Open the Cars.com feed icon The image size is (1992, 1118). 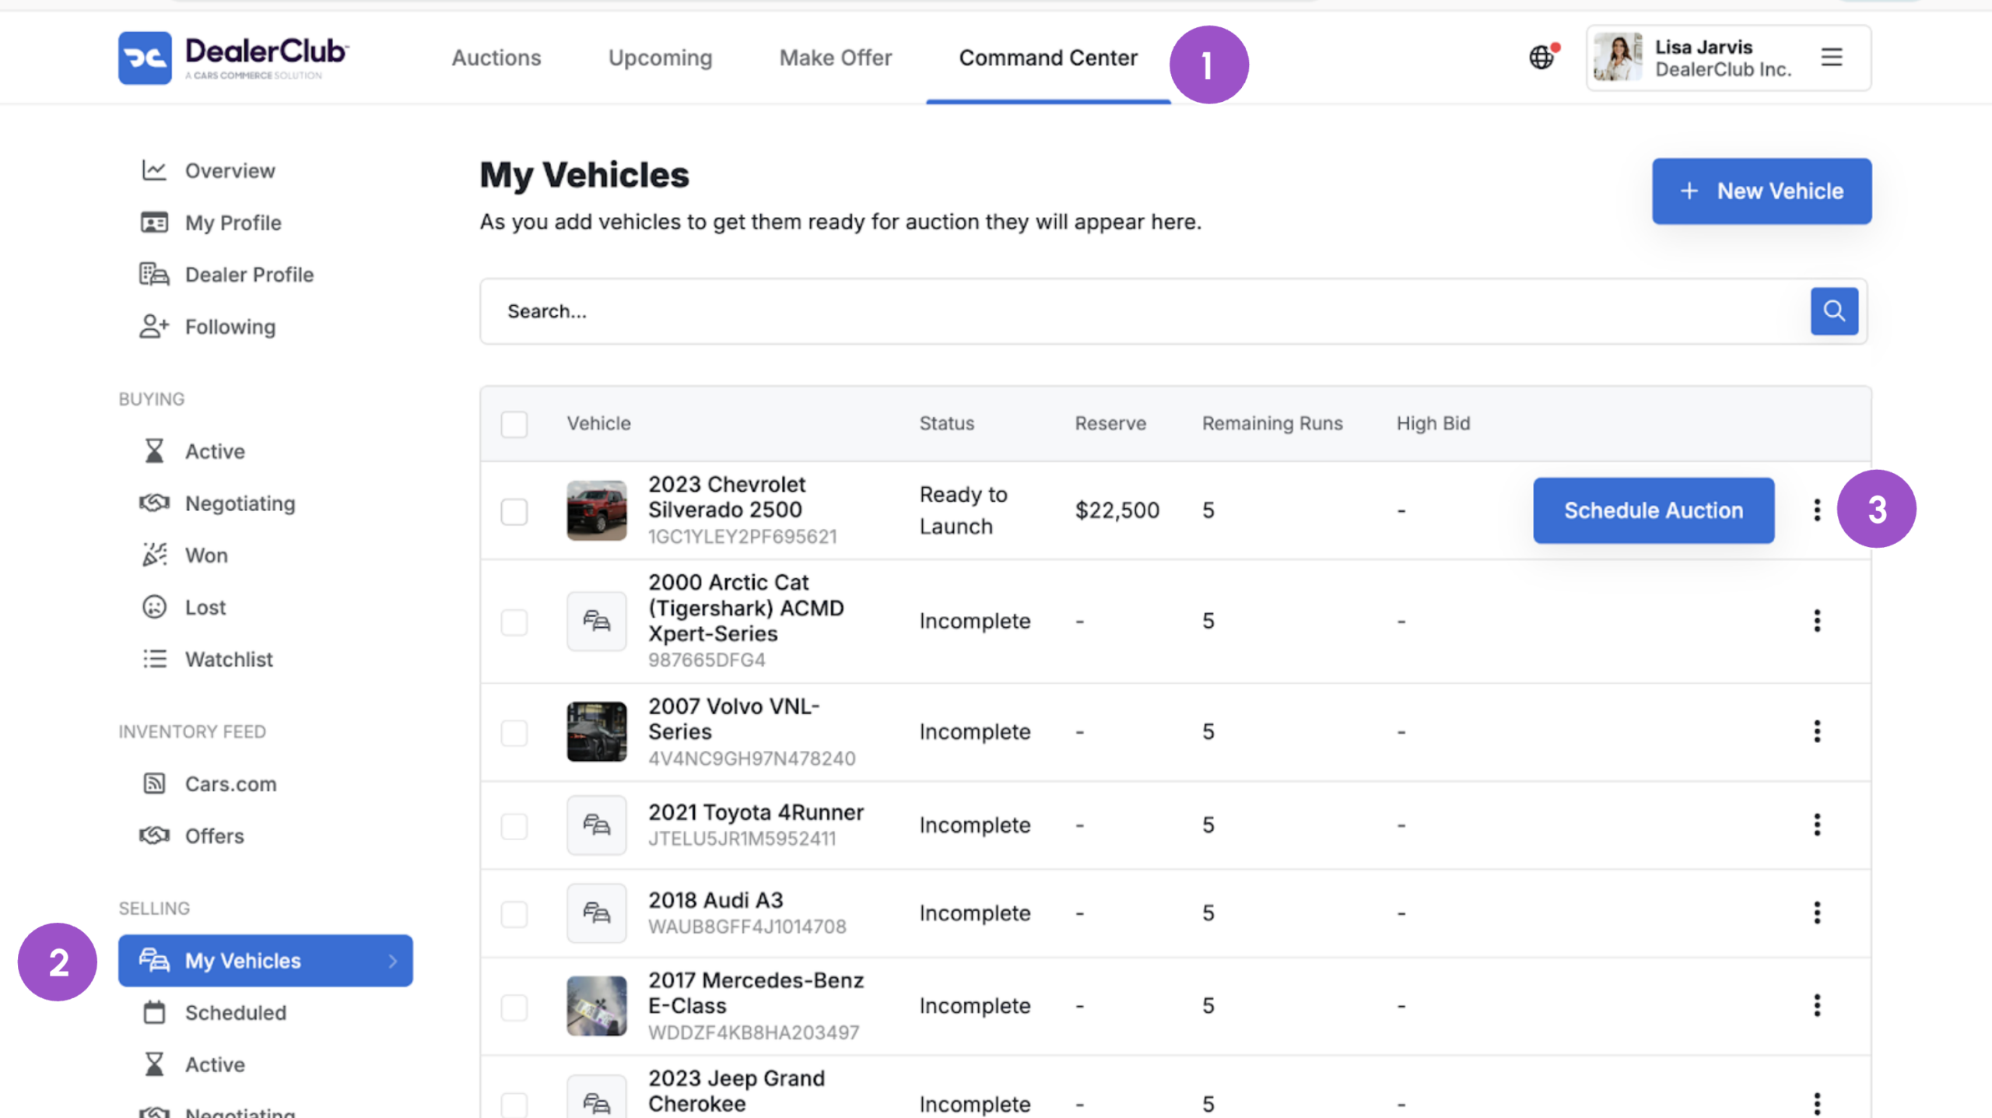tap(154, 783)
